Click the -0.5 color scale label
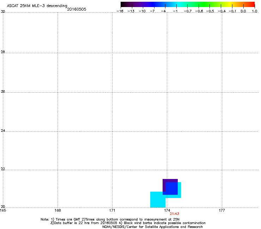This screenshot has width=261, height=229. (210, 11)
